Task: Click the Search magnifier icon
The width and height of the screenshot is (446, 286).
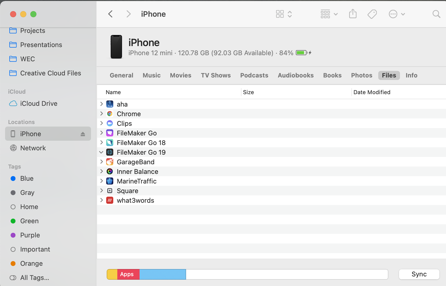Action: 436,14
